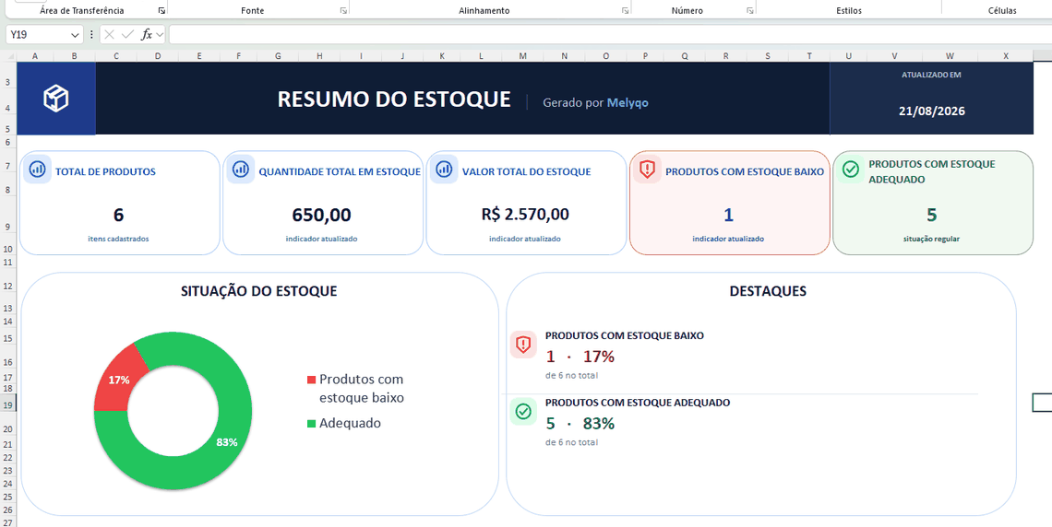Image resolution: width=1052 pixels, height=527 pixels.
Task: Select row 19 header
Action: pos(8,404)
